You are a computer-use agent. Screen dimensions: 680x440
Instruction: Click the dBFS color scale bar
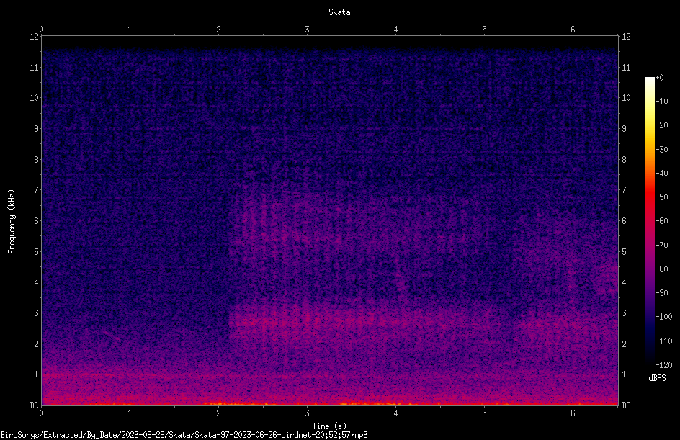(649, 221)
